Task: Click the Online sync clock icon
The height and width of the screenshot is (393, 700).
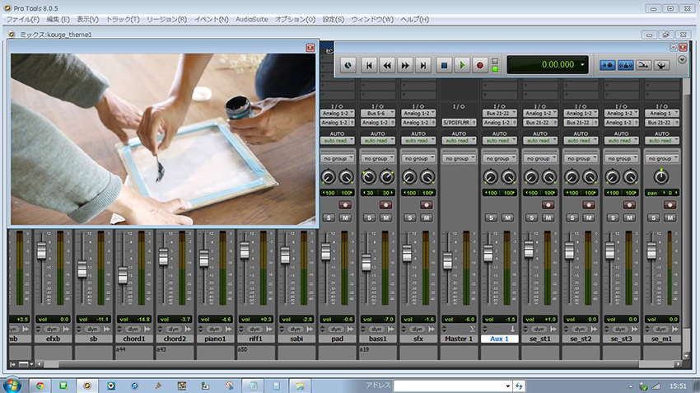Action: pos(348,64)
